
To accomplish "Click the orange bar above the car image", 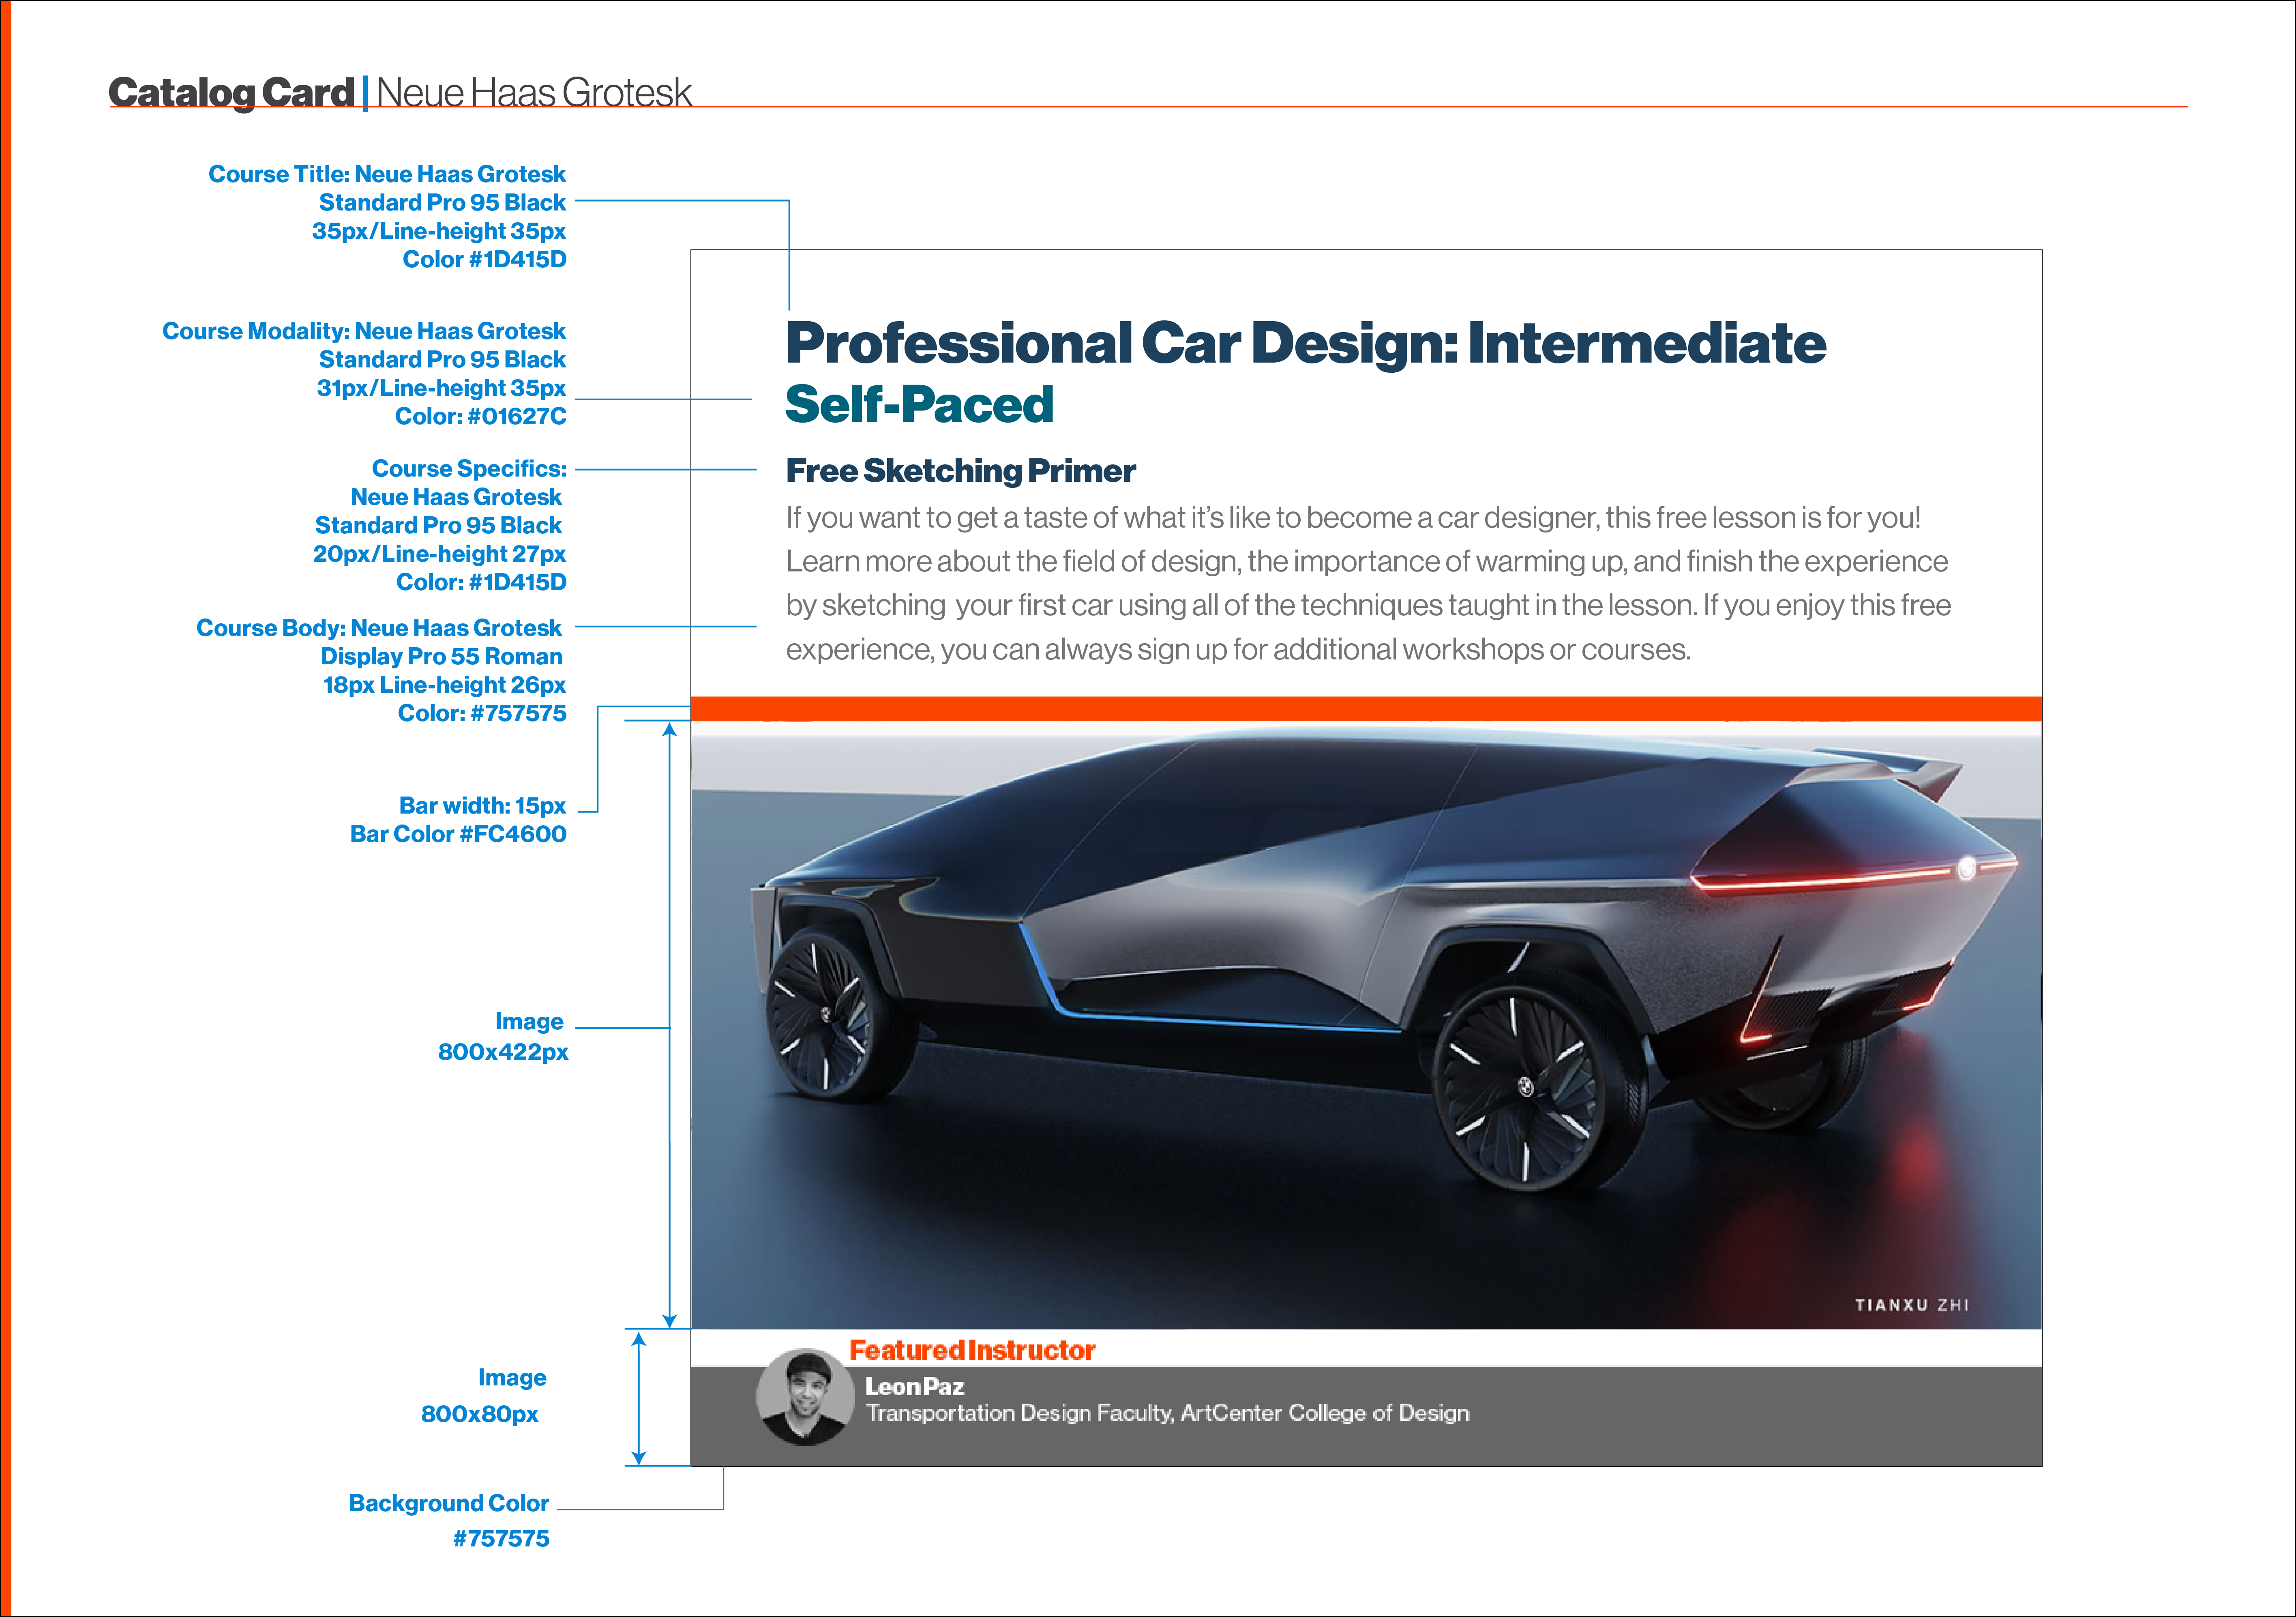I will coord(1365,709).
